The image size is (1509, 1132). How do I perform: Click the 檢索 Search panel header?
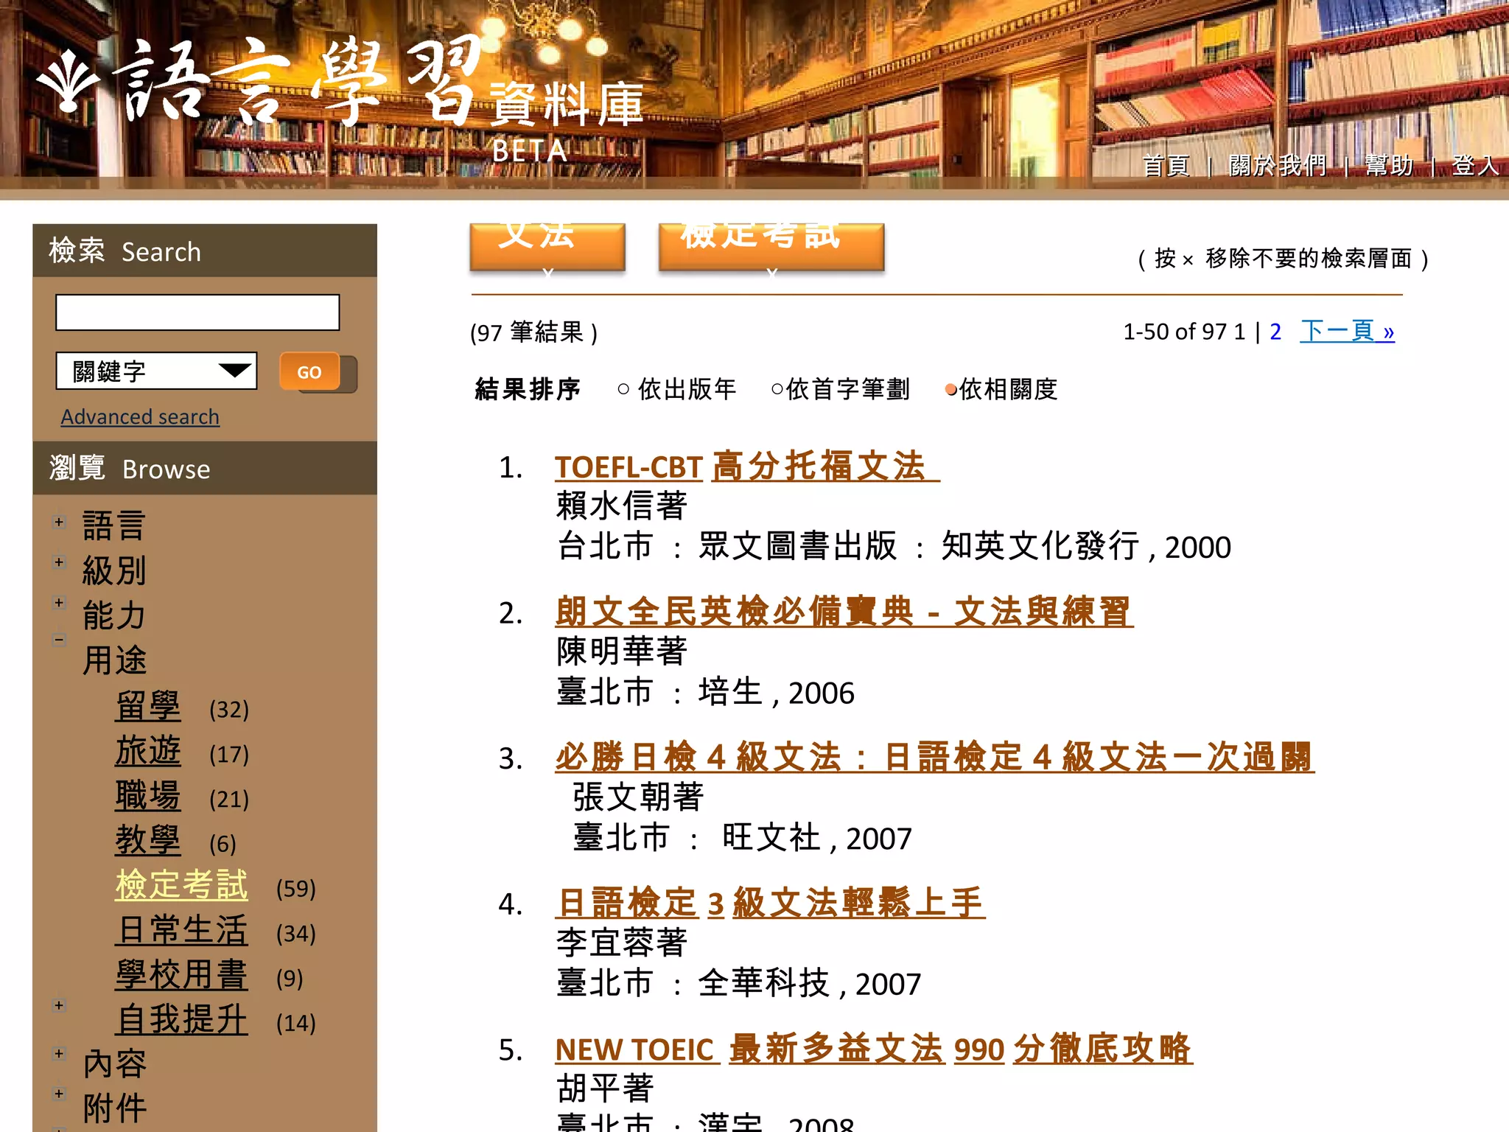point(205,251)
